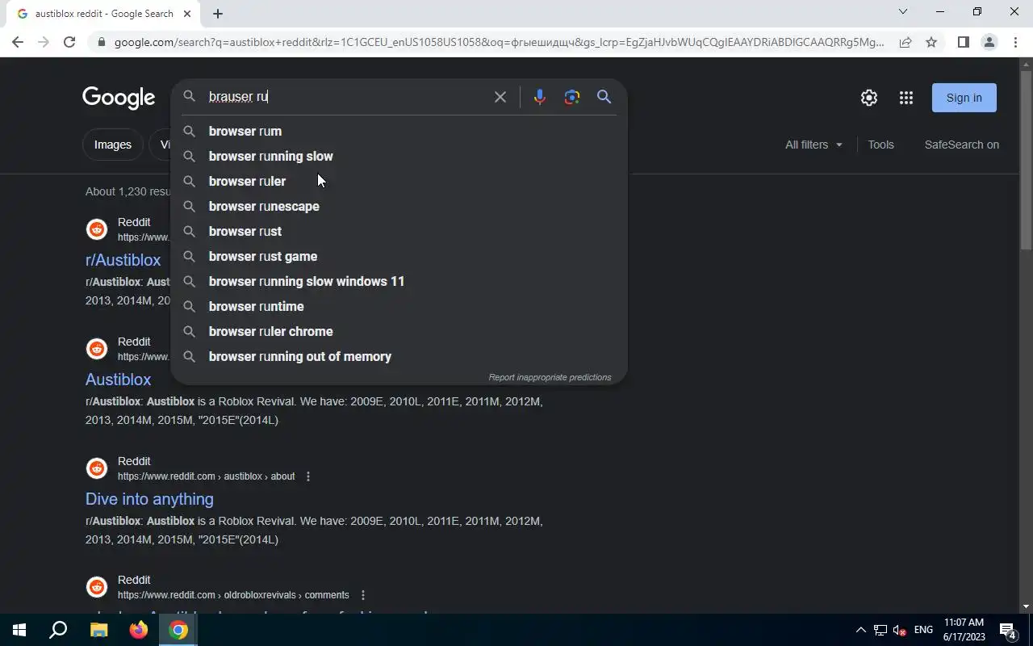Click inside the Google search field
This screenshot has width=1033, height=646.
347,97
